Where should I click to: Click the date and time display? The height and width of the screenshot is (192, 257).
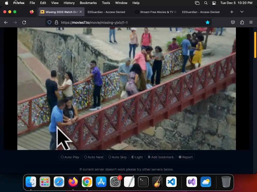[236, 3]
